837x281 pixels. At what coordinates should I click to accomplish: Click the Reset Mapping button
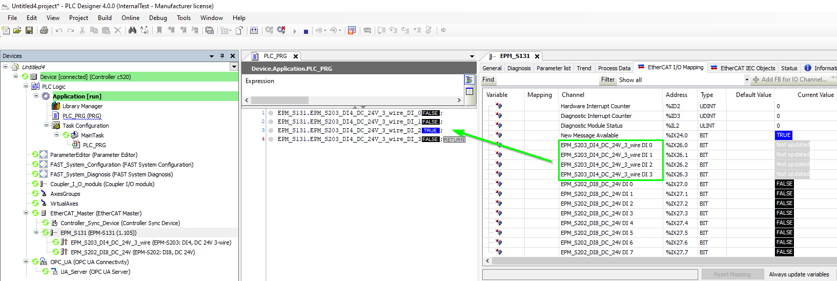click(x=732, y=274)
